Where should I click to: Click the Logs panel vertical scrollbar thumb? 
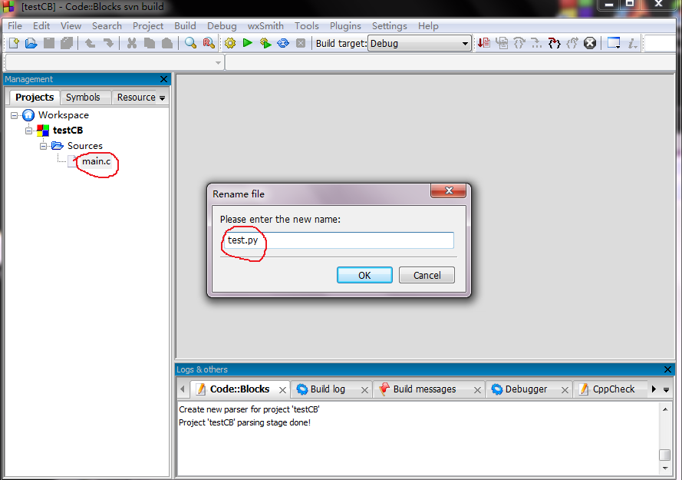click(x=664, y=455)
